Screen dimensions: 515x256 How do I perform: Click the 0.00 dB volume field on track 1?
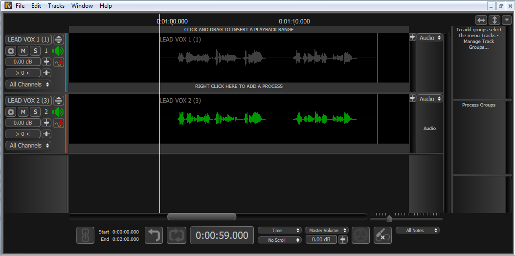click(22, 62)
